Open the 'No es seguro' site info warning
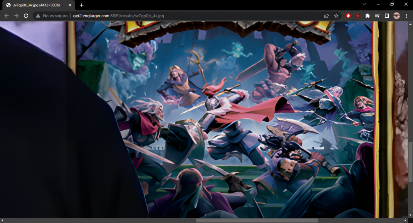The width and height of the screenshot is (413, 223). (x=52, y=16)
